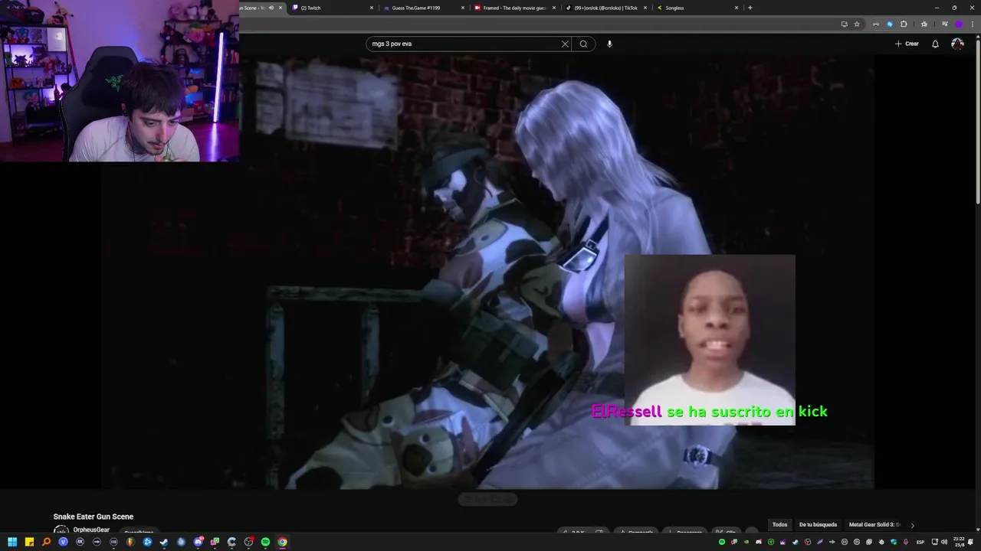Open Google Chrome from the taskbar
This screenshot has width=981, height=551.
[282, 542]
